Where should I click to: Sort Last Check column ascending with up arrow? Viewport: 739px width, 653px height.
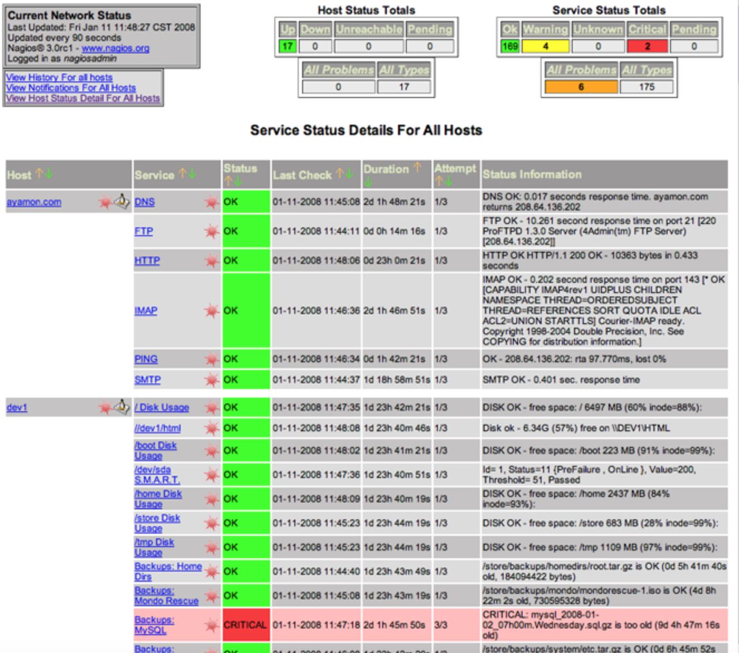pos(339,174)
